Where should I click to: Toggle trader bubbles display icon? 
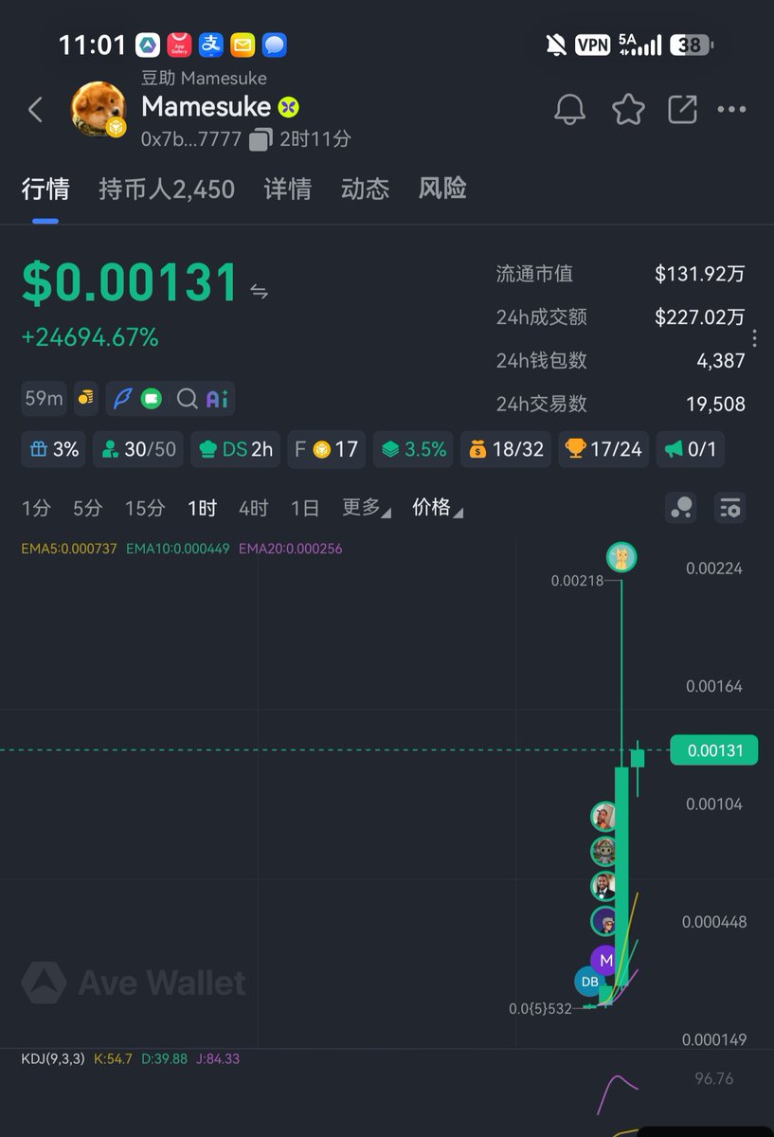point(680,508)
